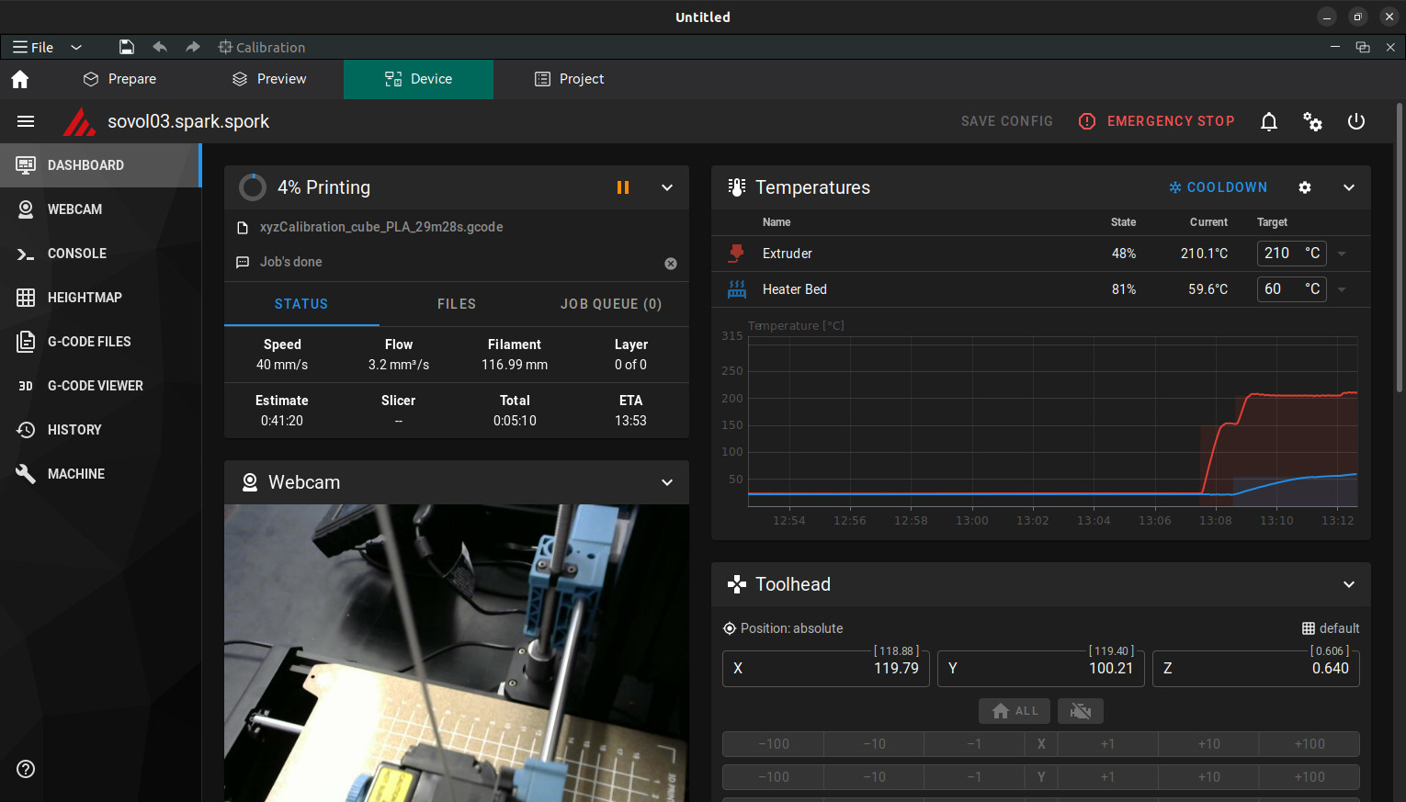Switch to the Files tab

[457, 304]
